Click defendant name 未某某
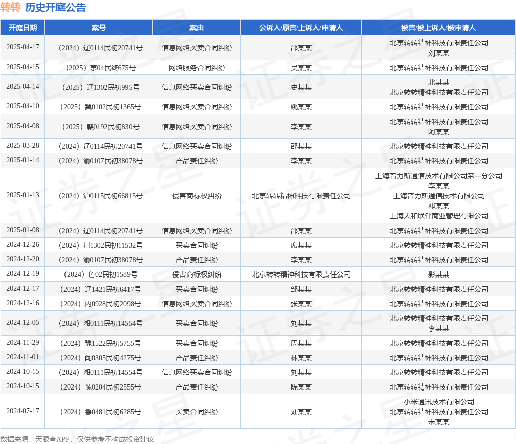Image resolution: width=516 pixels, height=444 pixels. pyautogui.click(x=439, y=422)
